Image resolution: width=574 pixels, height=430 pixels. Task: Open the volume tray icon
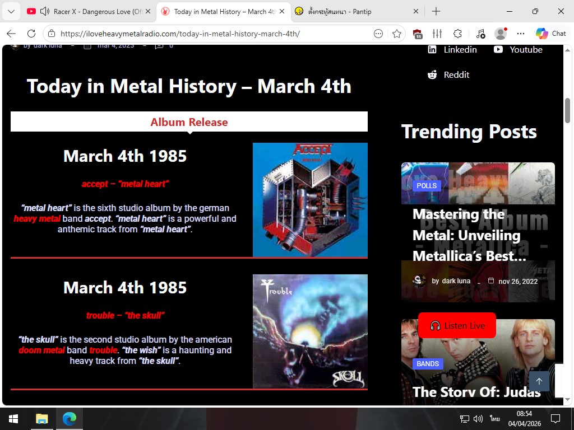click(478, 419)
